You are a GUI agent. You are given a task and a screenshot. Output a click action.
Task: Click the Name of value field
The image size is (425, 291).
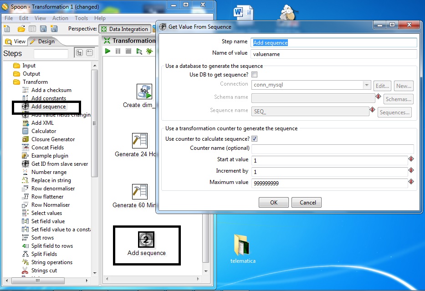coord(333,54)
